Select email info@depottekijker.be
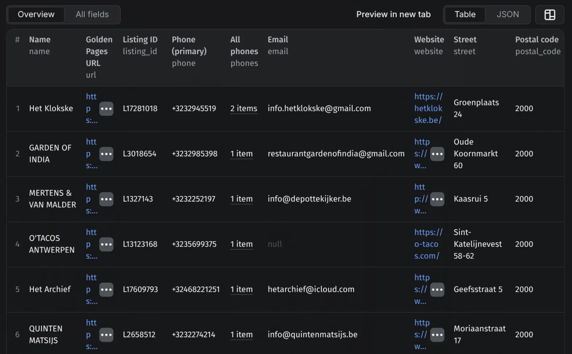572x354 pixels. coord(310,199)
